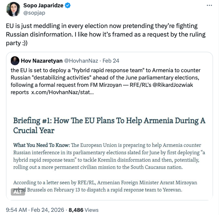Click Sopo Japaridze's profile avatar
Viewport: 219px width, 215px height.
[x=13, y=9]
